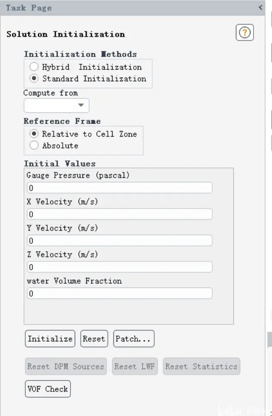Collapse the Task Page with the arrow
Viewport: 272px width, 416px height.
[260, 7]
